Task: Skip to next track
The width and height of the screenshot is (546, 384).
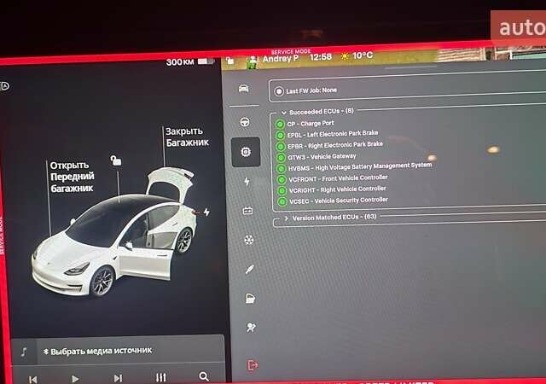Action: click(118, 378)
